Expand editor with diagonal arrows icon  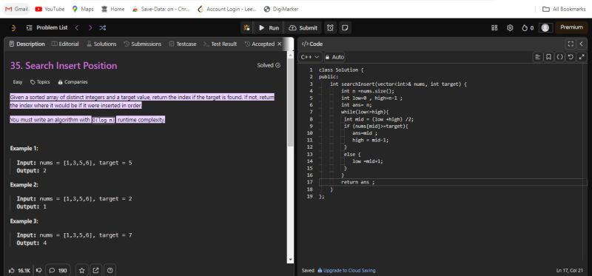tap(582, 57)
